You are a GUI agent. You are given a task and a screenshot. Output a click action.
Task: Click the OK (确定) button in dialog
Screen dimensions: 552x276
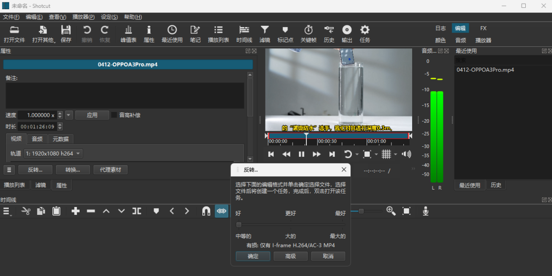[253, 256]
